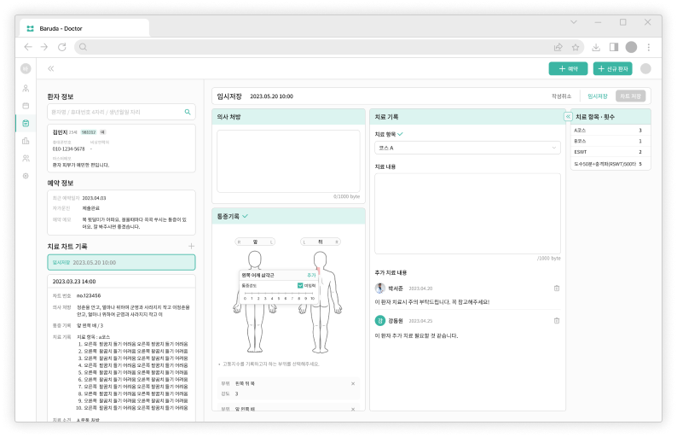Image resolution: width=677 pixels, height=437 pixels.
Task: Delete 강동원's additional note with trash icon
Action: tap(557, 321)
